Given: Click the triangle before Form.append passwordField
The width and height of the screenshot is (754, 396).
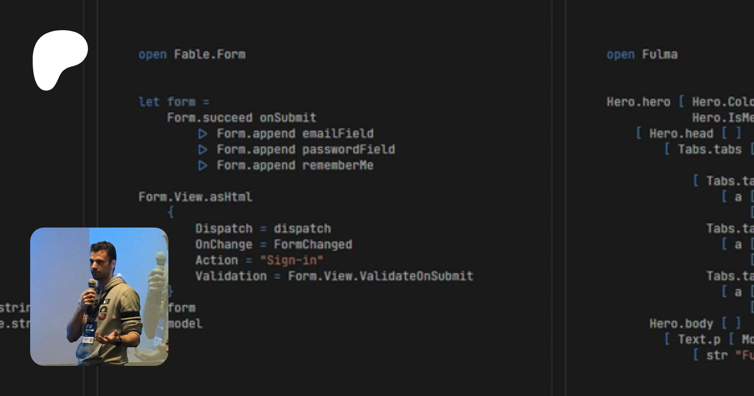Looking at the screenshot, I should (x=203, y=150).
